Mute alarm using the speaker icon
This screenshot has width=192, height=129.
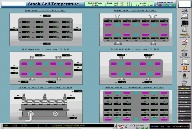tap(126, 126)
